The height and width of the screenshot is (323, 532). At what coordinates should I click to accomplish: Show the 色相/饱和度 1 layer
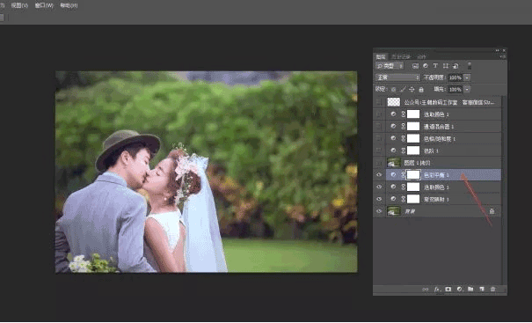pos(379,138)
